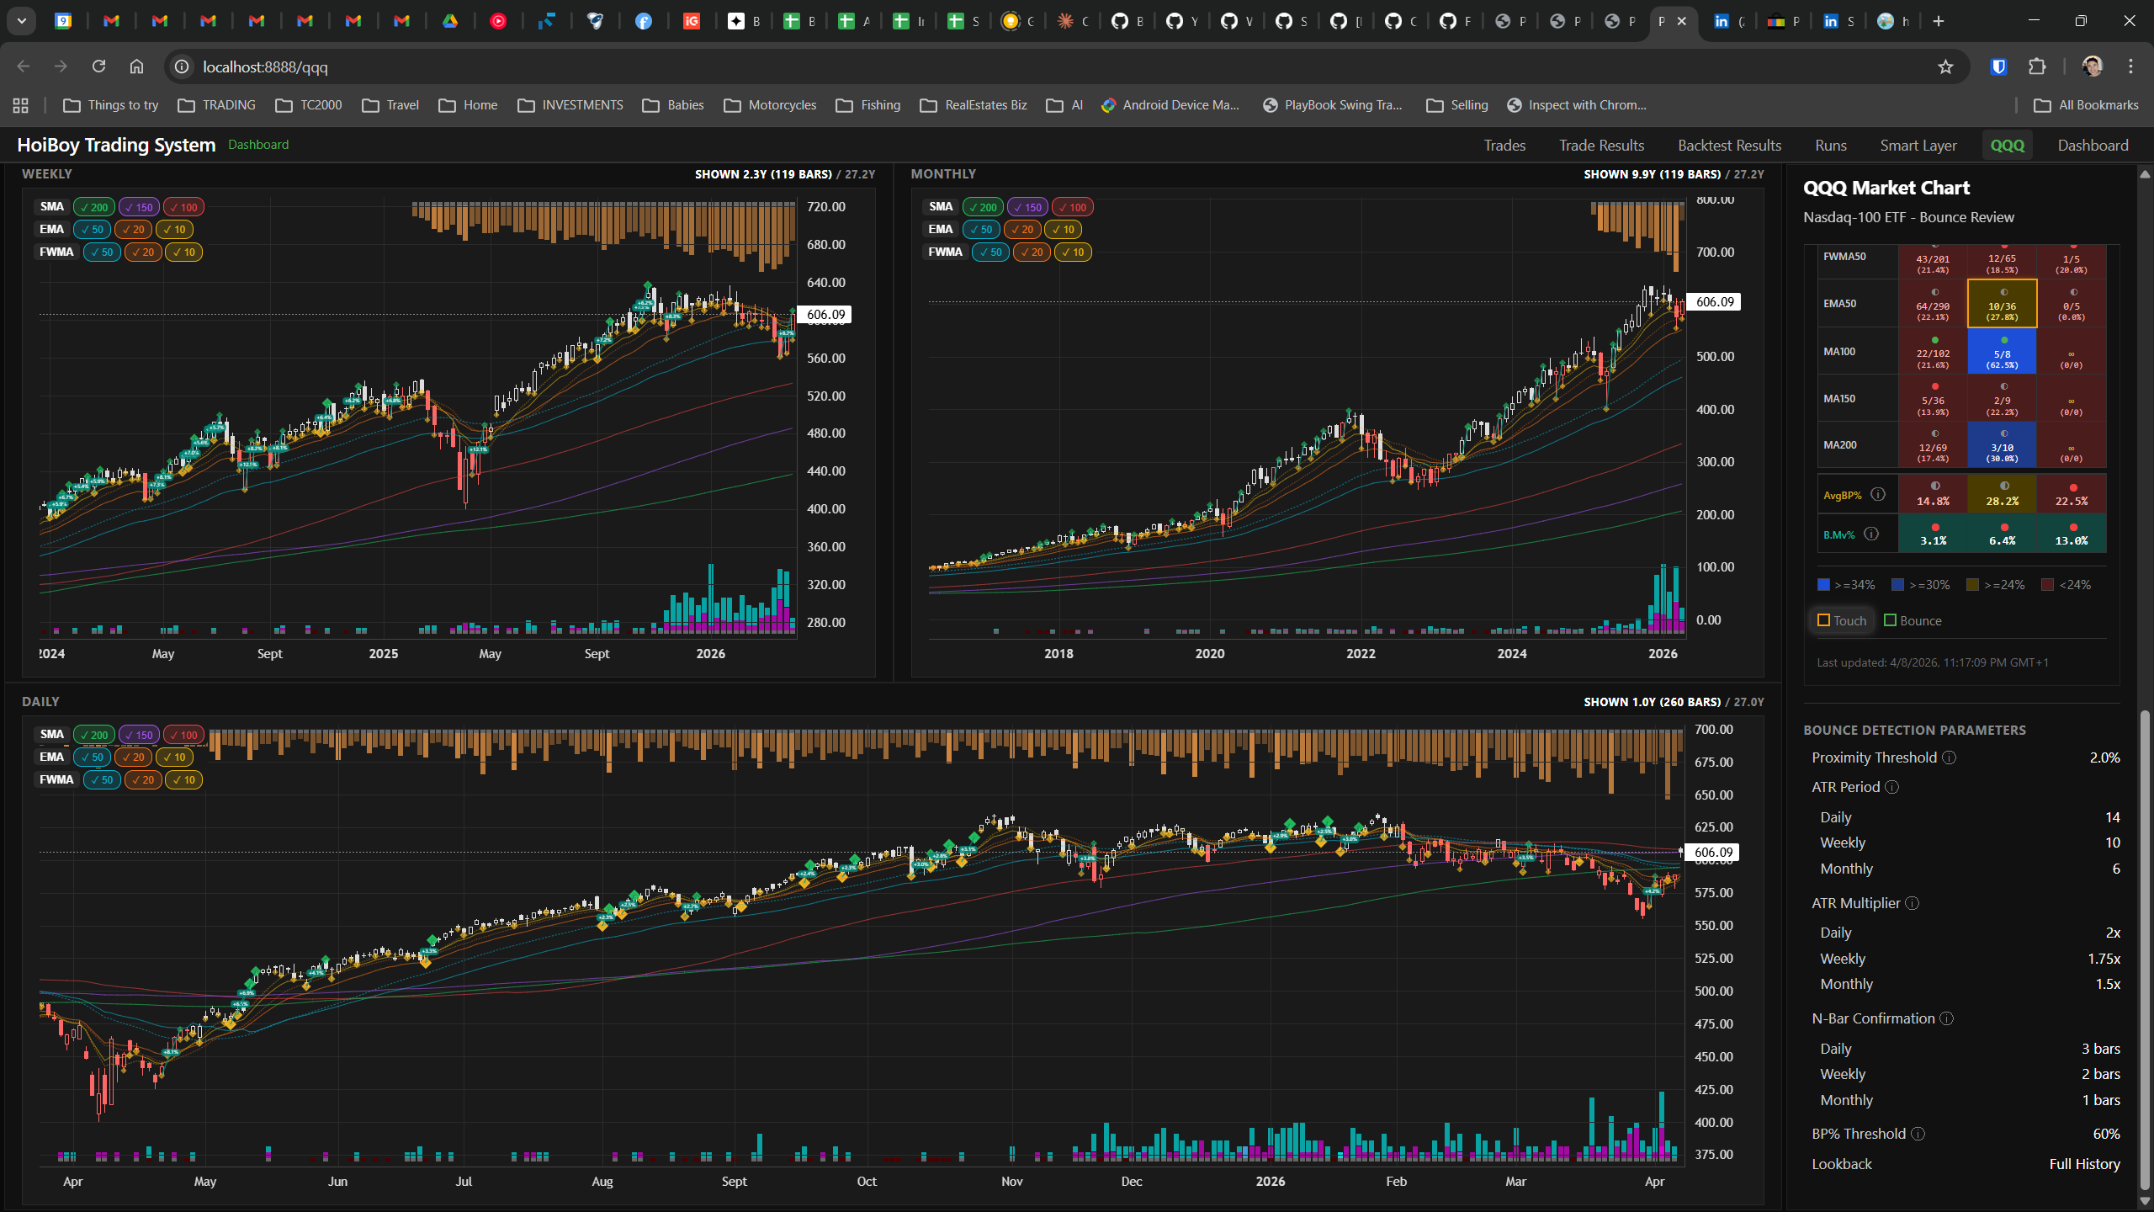Open the browser Extensions puzzle icon
The width and height of the screenshot is (2154, 1212).
2037,66
